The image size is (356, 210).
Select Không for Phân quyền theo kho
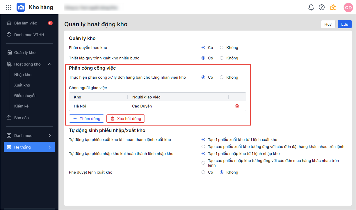(x=222, y=47)
